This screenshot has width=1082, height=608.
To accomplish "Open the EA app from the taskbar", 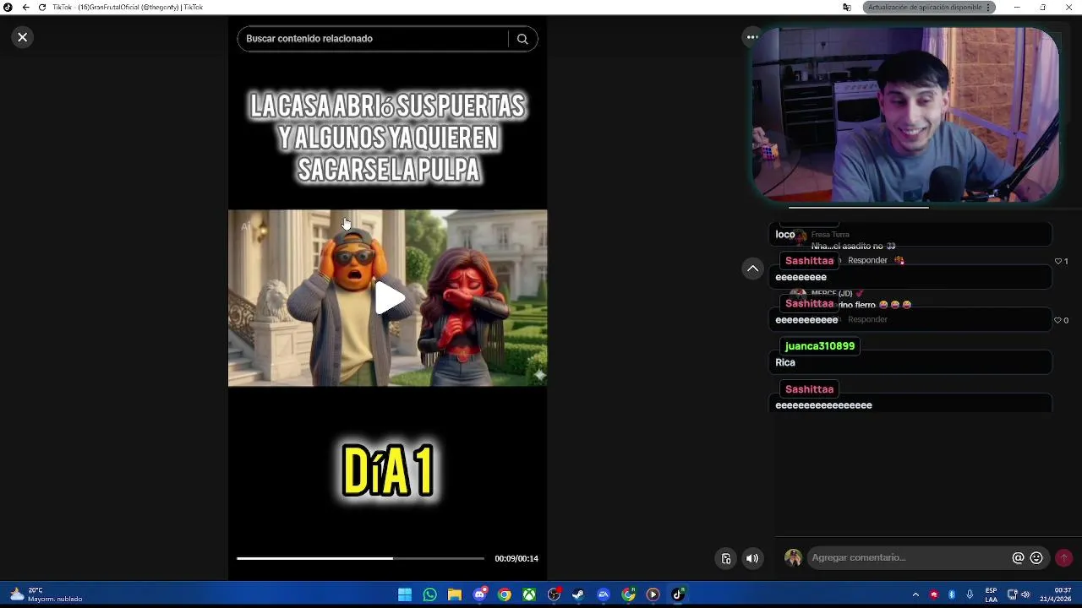I will (x=604, y=594).
